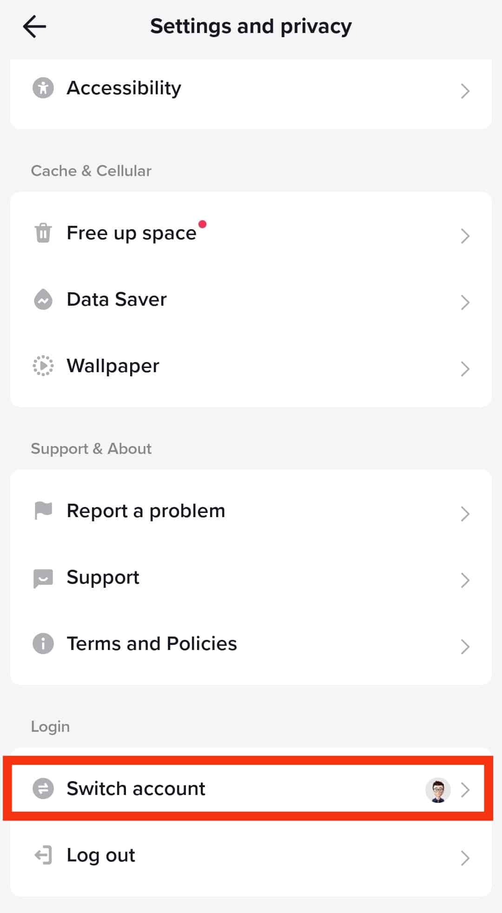Tap the Switch account label

point(136,788)
